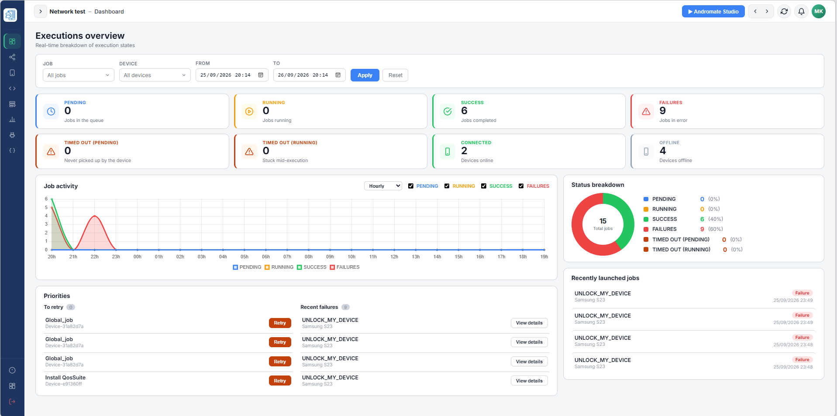Click the Failure badge on the bottom recent job
Image resolution: width=837 pixels, height=416 pixels.
coord(803,359)
